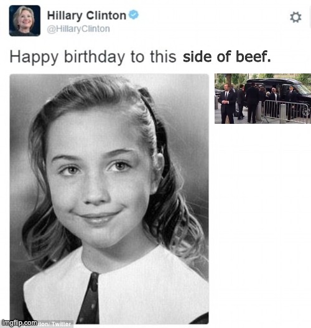The width and height of the screenshot is (311, 328).
Task: Click the blue verified checkmark badge
Action: [x=134, y=15]
